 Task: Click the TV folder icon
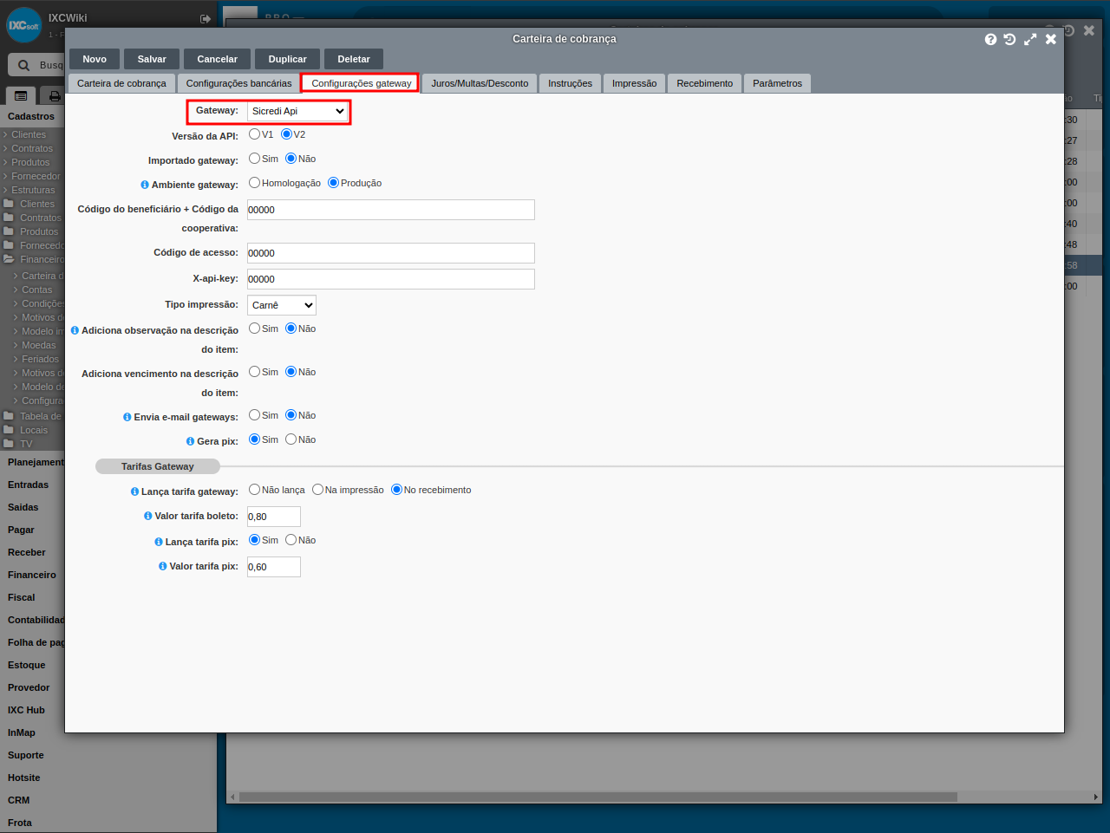[9, 444]
